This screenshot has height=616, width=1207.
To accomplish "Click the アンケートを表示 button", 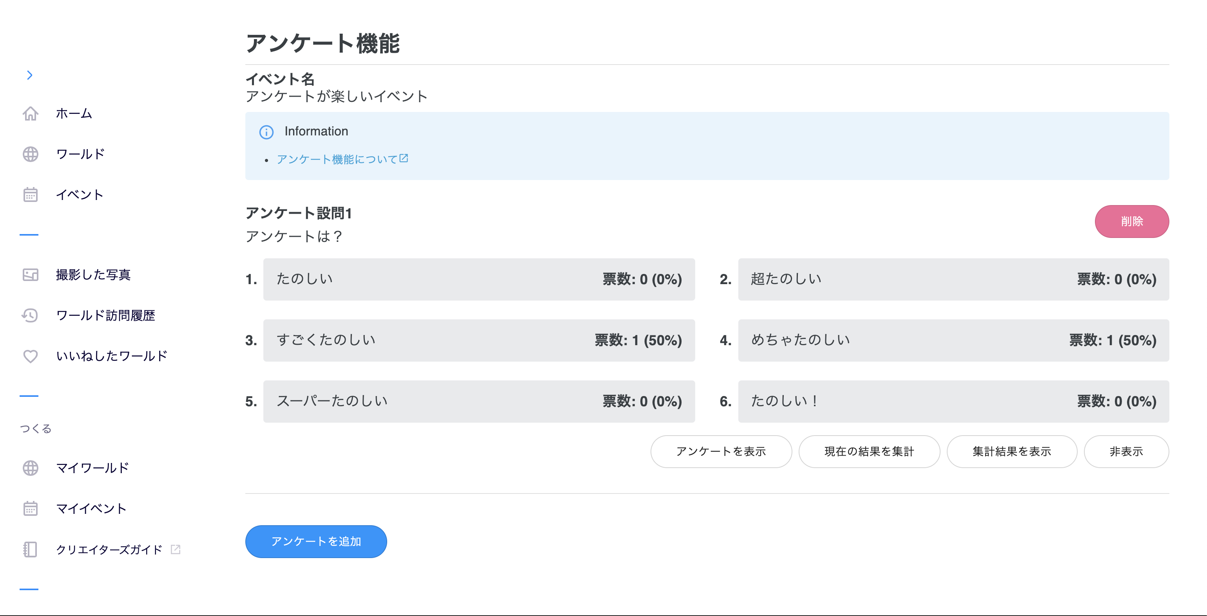I will point(721,451).
